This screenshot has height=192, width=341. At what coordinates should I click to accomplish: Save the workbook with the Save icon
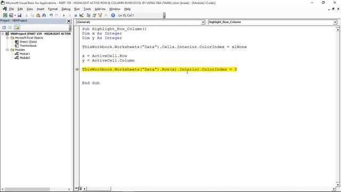pos(19,15)
